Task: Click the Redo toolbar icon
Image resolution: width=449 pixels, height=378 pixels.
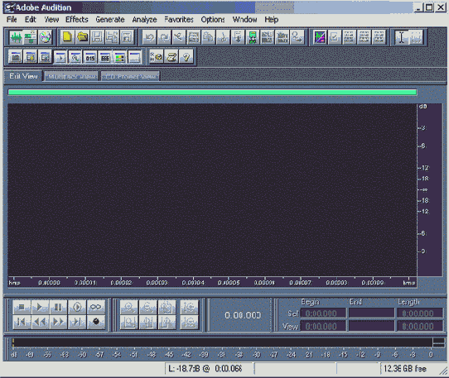Action: [164, 37]
